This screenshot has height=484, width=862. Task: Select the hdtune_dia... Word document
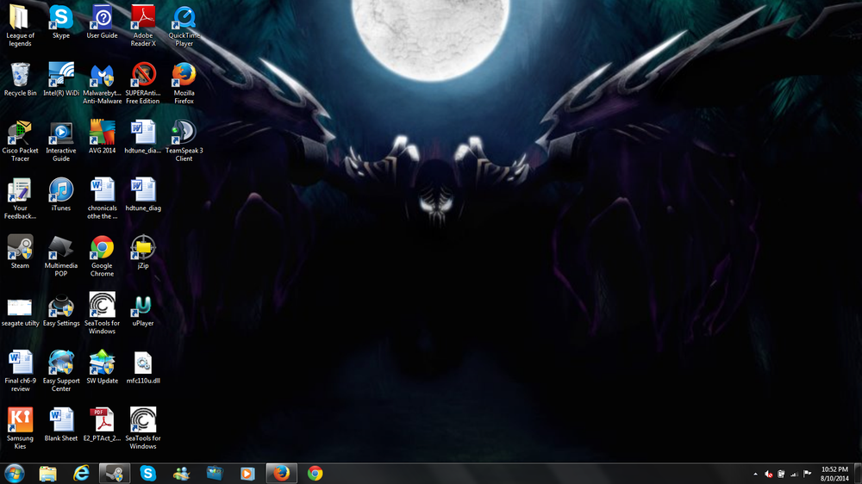pos(143,137)
